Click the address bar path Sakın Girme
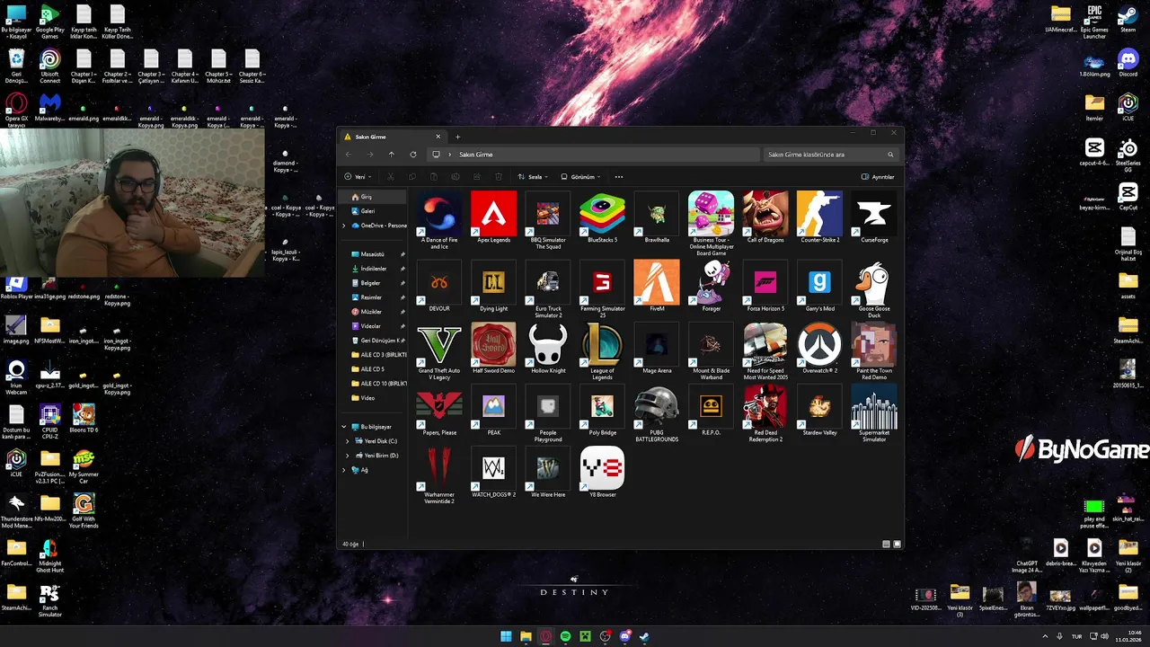 (x=476, y=155)
